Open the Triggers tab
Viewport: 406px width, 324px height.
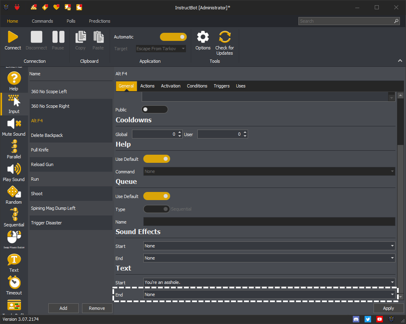point(222,86)
